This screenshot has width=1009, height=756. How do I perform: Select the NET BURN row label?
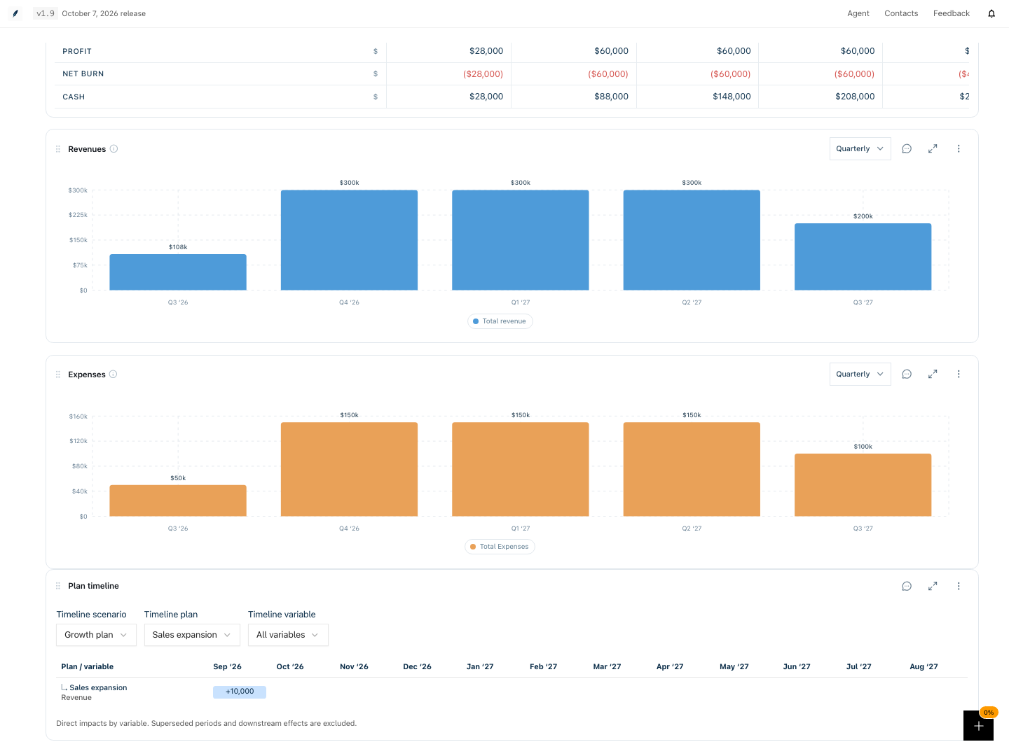coord(83,73)
